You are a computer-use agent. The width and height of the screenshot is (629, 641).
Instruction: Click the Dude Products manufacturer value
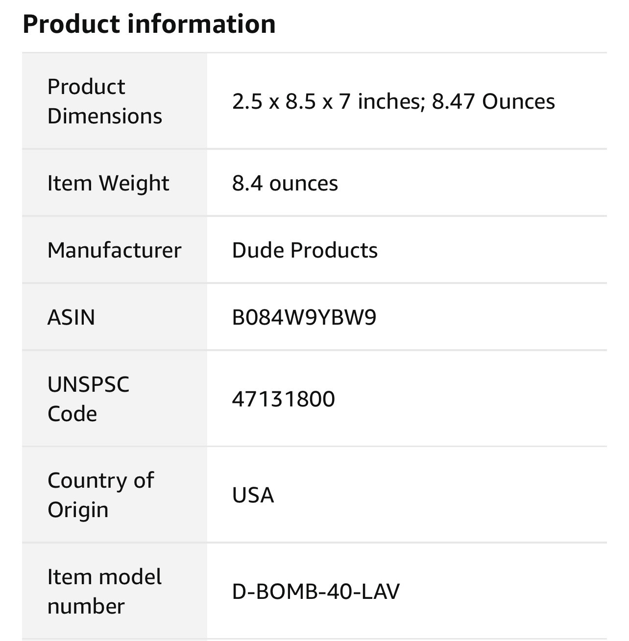pos(305,250)
